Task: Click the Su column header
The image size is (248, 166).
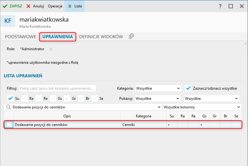Action: pyautogui.click(x=172, y=116)
